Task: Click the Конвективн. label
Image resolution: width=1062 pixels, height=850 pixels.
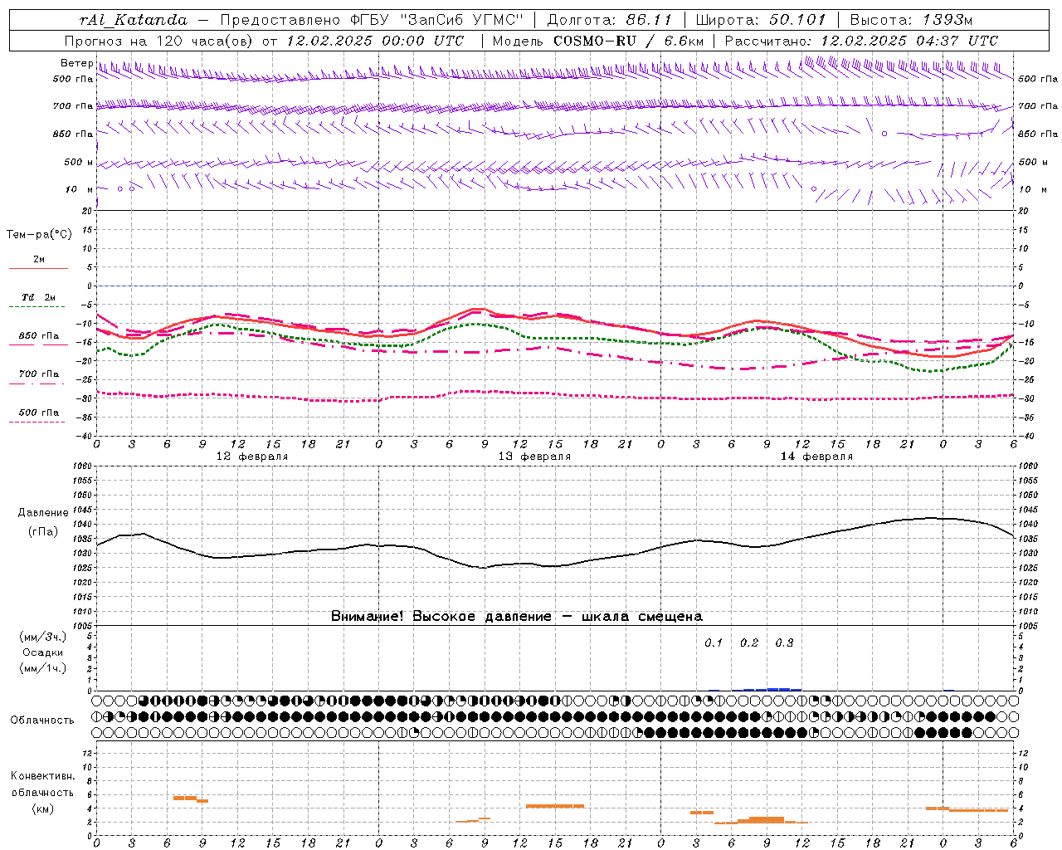Action: (43, 776)
